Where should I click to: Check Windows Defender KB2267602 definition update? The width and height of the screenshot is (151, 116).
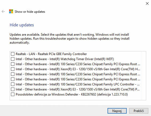[x=13, y=94]
